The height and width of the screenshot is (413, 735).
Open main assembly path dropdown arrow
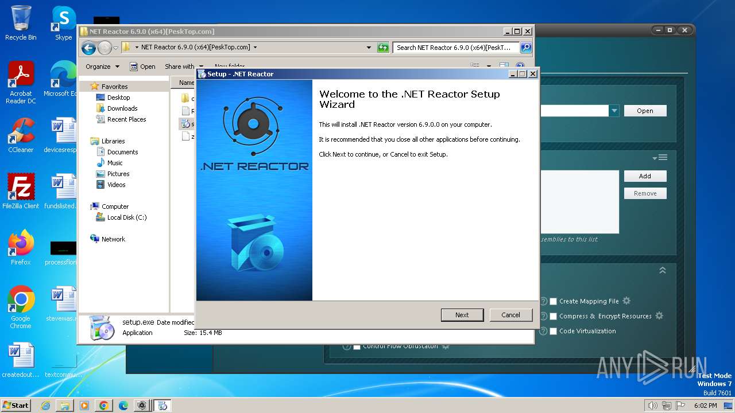[x=614, y=111]
